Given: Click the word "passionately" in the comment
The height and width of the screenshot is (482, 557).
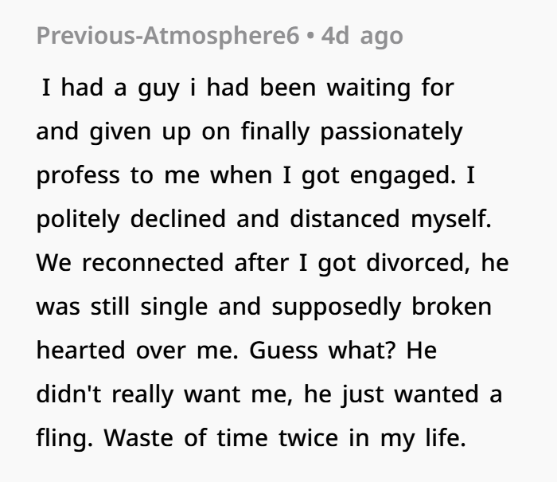Looking at the screenshot, I should point(391,132).
